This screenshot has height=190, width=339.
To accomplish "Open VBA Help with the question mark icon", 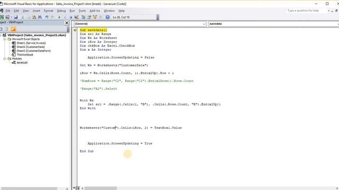I will (108, 17).
